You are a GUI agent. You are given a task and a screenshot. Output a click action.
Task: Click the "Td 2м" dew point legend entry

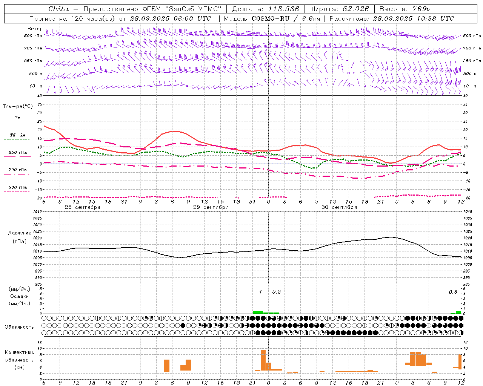[x=18, y=135]
